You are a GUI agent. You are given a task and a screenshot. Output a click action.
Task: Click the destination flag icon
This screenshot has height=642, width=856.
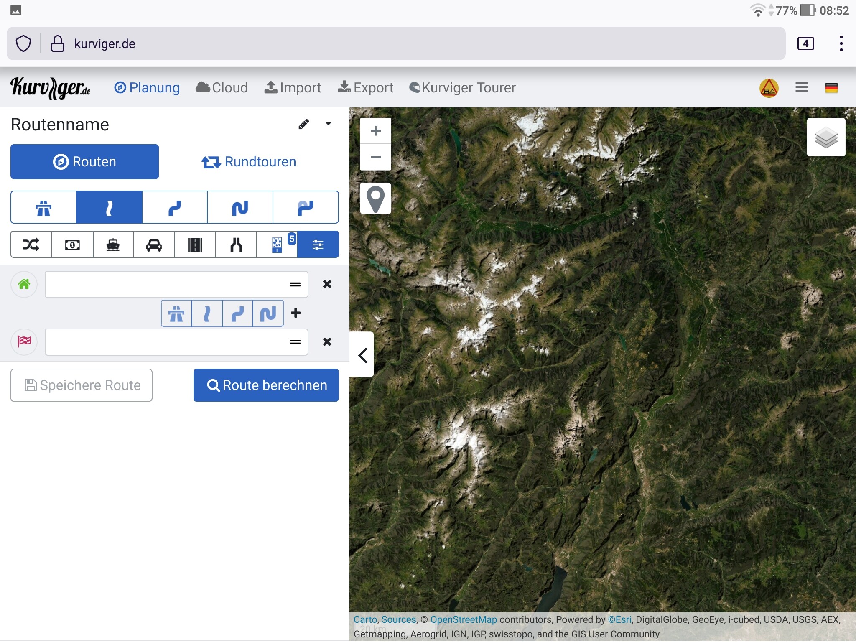tap(24, 342)
